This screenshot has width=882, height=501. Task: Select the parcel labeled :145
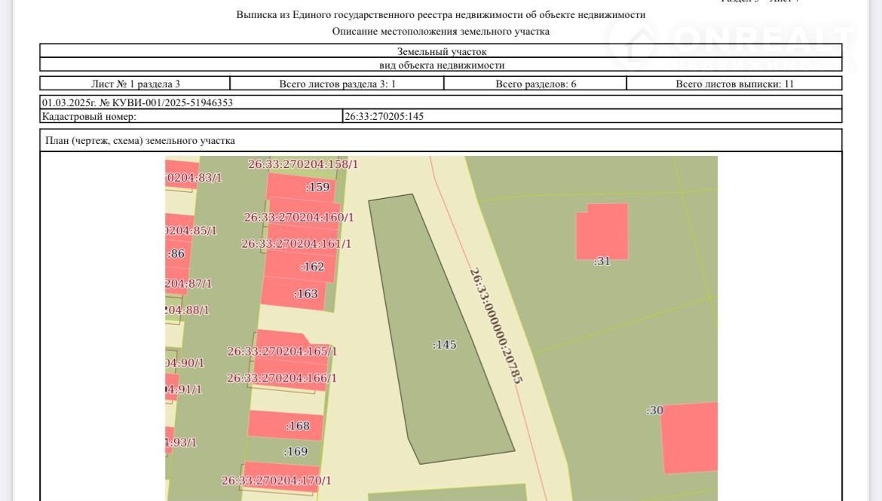(445, 344)
